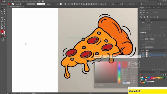Image resolution: width=167 pixels, height=94 pixels.
Task: Open the brush definition Basic dropdown
Action: click(45, 4)
